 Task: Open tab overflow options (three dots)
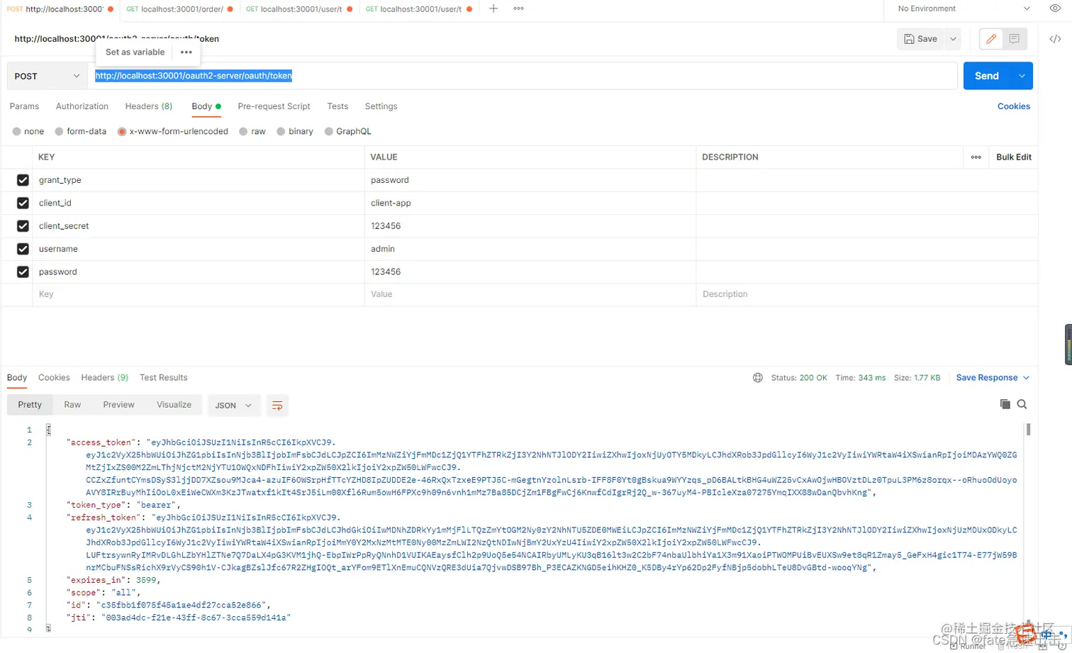pyautogui.click(x=518, y=9)
